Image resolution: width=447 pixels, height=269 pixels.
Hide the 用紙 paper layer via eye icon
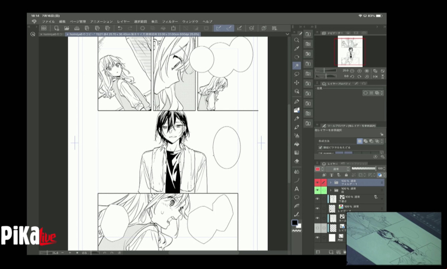(318, 237)
